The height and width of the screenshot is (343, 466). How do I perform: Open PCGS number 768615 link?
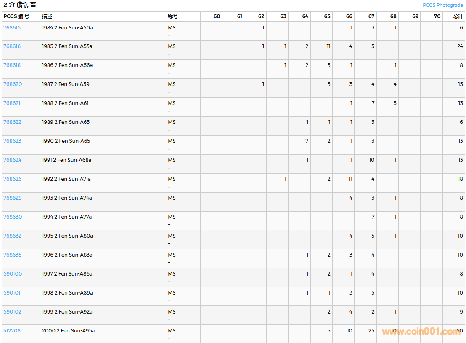pyautogui.click(x=12, y=27)
